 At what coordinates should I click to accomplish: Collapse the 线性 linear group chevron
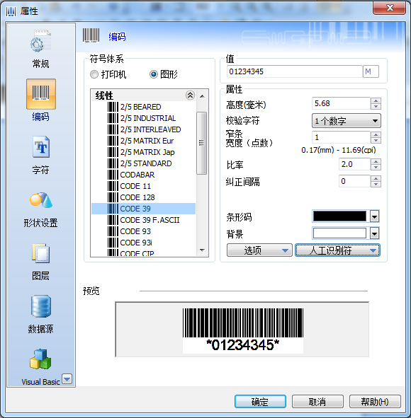(x=190, y=95)
